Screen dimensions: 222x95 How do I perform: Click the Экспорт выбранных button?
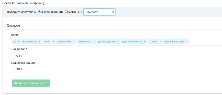click(x=31, y=83)
